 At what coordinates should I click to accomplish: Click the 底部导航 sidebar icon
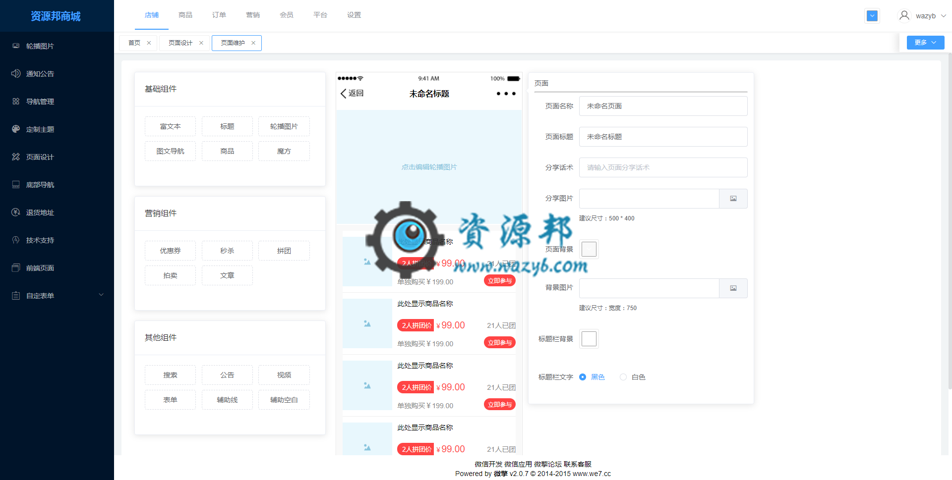click(16, 184)
